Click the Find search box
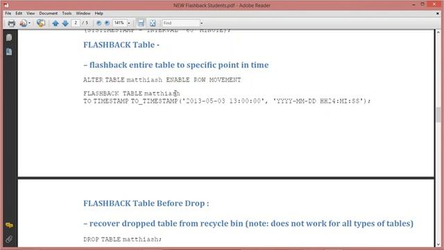444x250 pixels. point(181,23)
